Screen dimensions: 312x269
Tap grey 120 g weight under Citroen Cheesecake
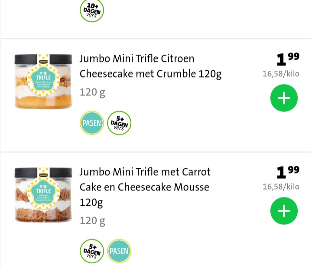92,92
